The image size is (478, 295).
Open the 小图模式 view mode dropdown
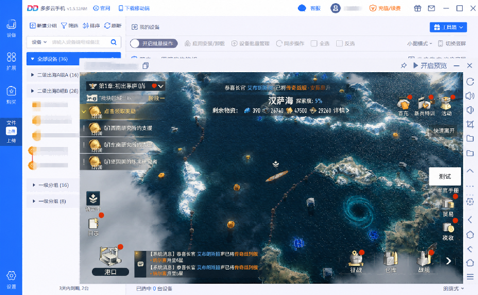click(x=420, y=44)
